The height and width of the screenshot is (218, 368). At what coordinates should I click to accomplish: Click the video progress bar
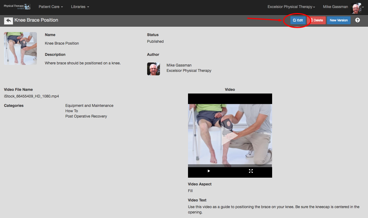230,166
